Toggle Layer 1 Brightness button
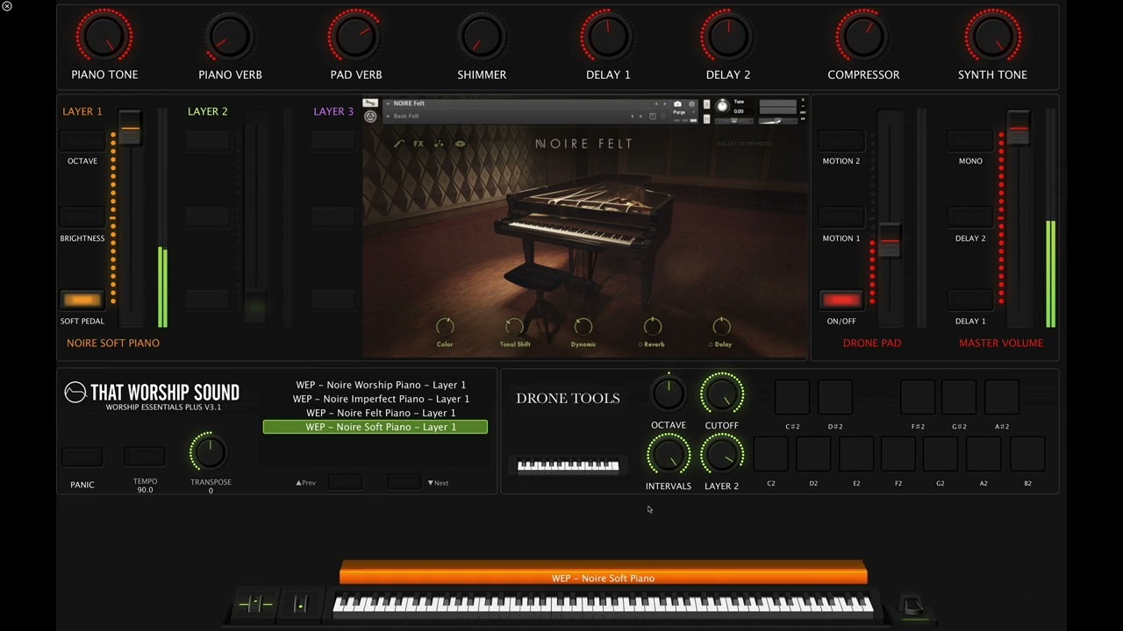 pyautogui.click(x=82, y=217)
